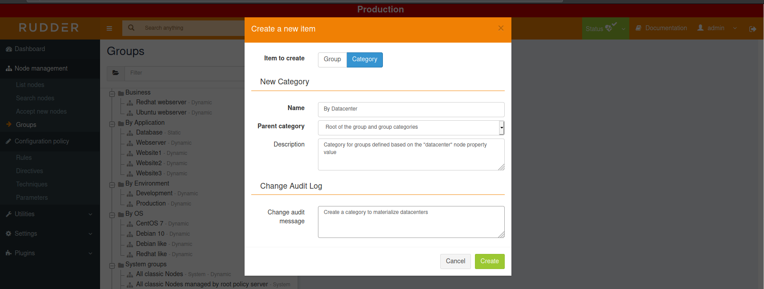Select the All classic Nodes group

pos(160,274)
